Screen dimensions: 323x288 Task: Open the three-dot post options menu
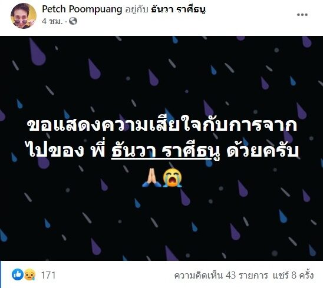(302, 15)
